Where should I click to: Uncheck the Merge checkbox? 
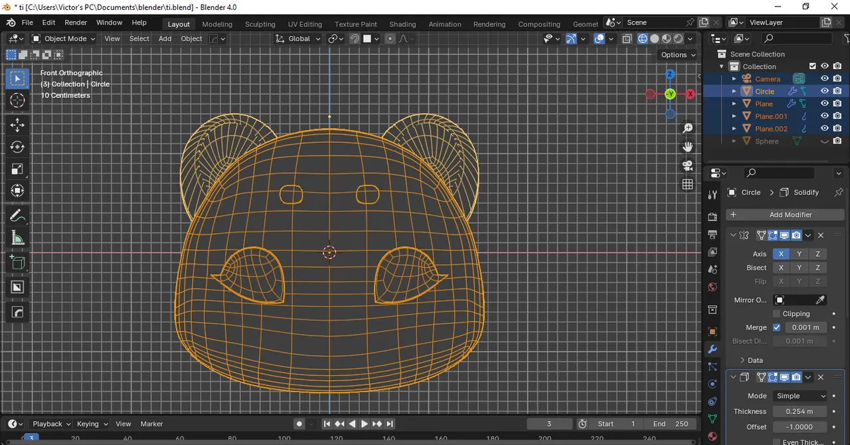click(x=777, y=327)
